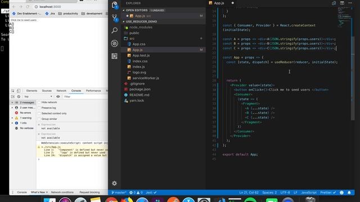Click the notifications bell in the status bar
The height and width of the screenshot is (202, 360).
[x=349, y=192]
